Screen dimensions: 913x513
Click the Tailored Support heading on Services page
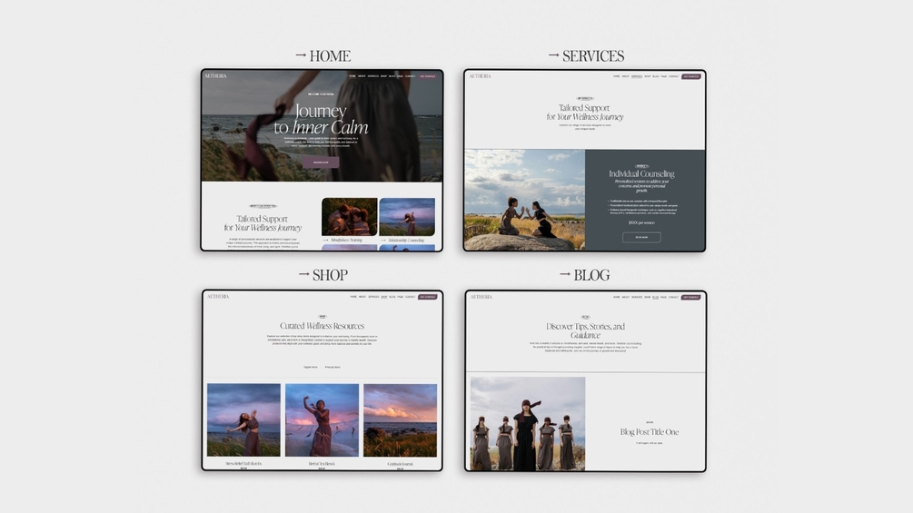tap(585, 113)
